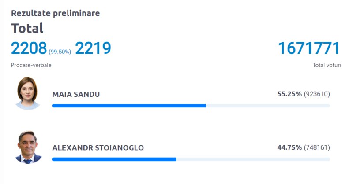Click the Rezultate preliminare heading

[56, 13]
